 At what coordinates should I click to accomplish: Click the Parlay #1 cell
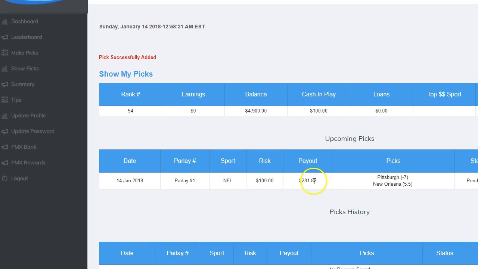click(185, 181)
